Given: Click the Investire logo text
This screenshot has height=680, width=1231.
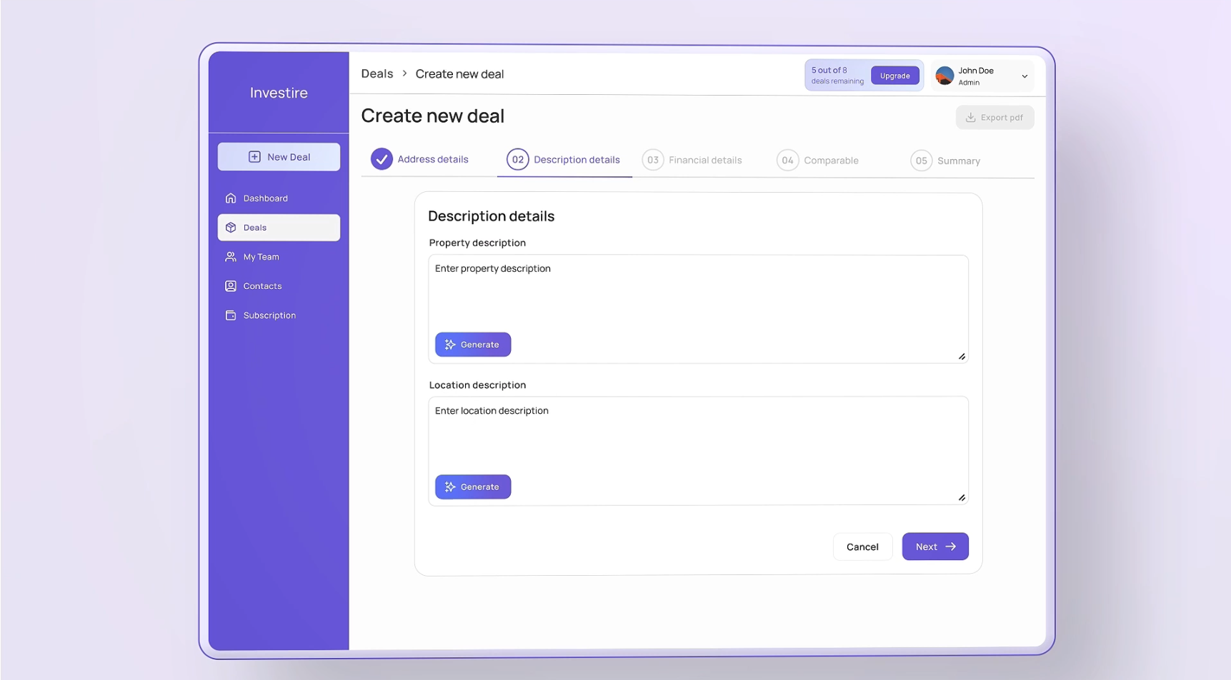Looking at the screenshot, I should click(x=279, y=93).
